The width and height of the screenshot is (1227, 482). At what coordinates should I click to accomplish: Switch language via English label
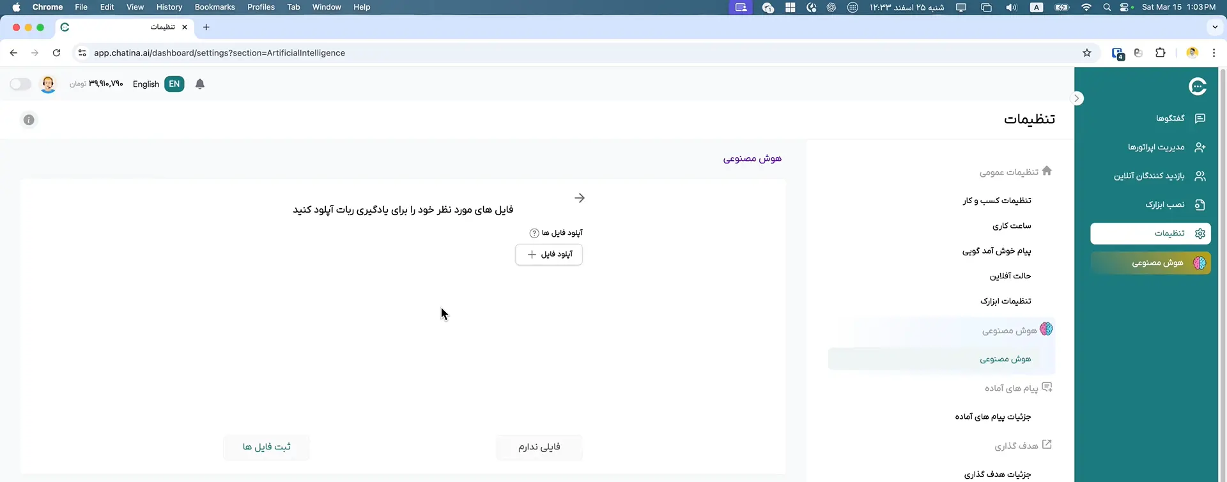(146, 84)
